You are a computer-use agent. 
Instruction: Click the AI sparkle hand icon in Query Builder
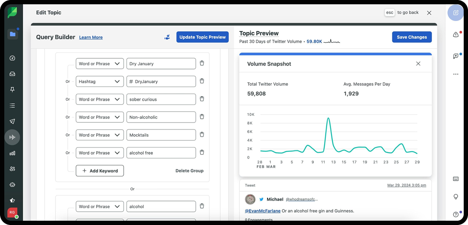click(167, 37)
